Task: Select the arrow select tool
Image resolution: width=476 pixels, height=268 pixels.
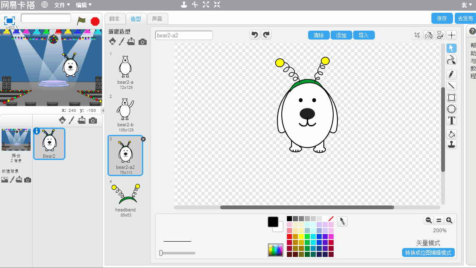Action: click(x=451, y=48)
